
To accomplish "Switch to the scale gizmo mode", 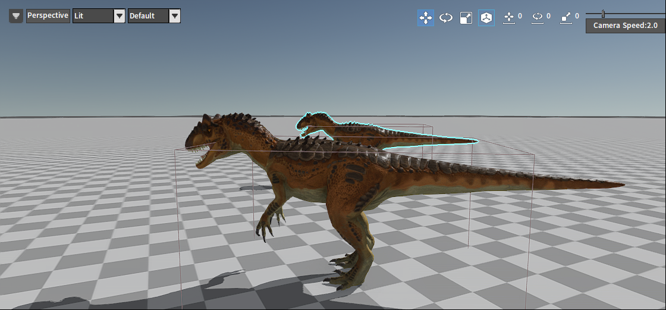I will [466, 18].
